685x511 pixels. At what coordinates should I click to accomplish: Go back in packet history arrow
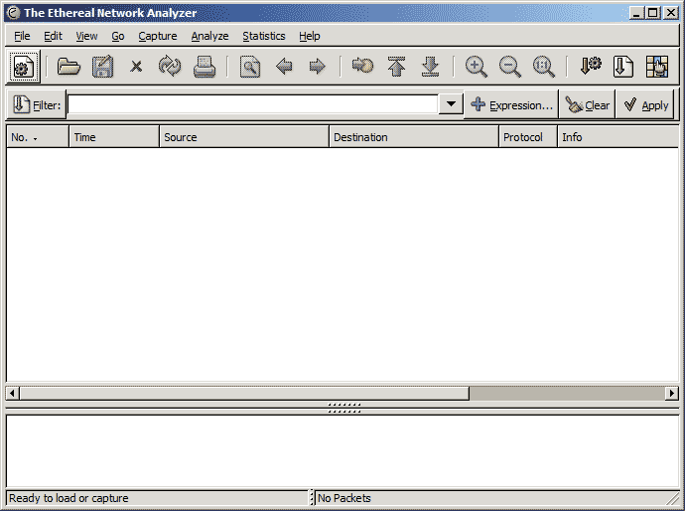[x=284, y=67]
